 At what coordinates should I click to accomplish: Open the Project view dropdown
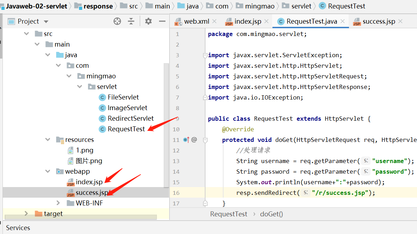coord(46,22)
